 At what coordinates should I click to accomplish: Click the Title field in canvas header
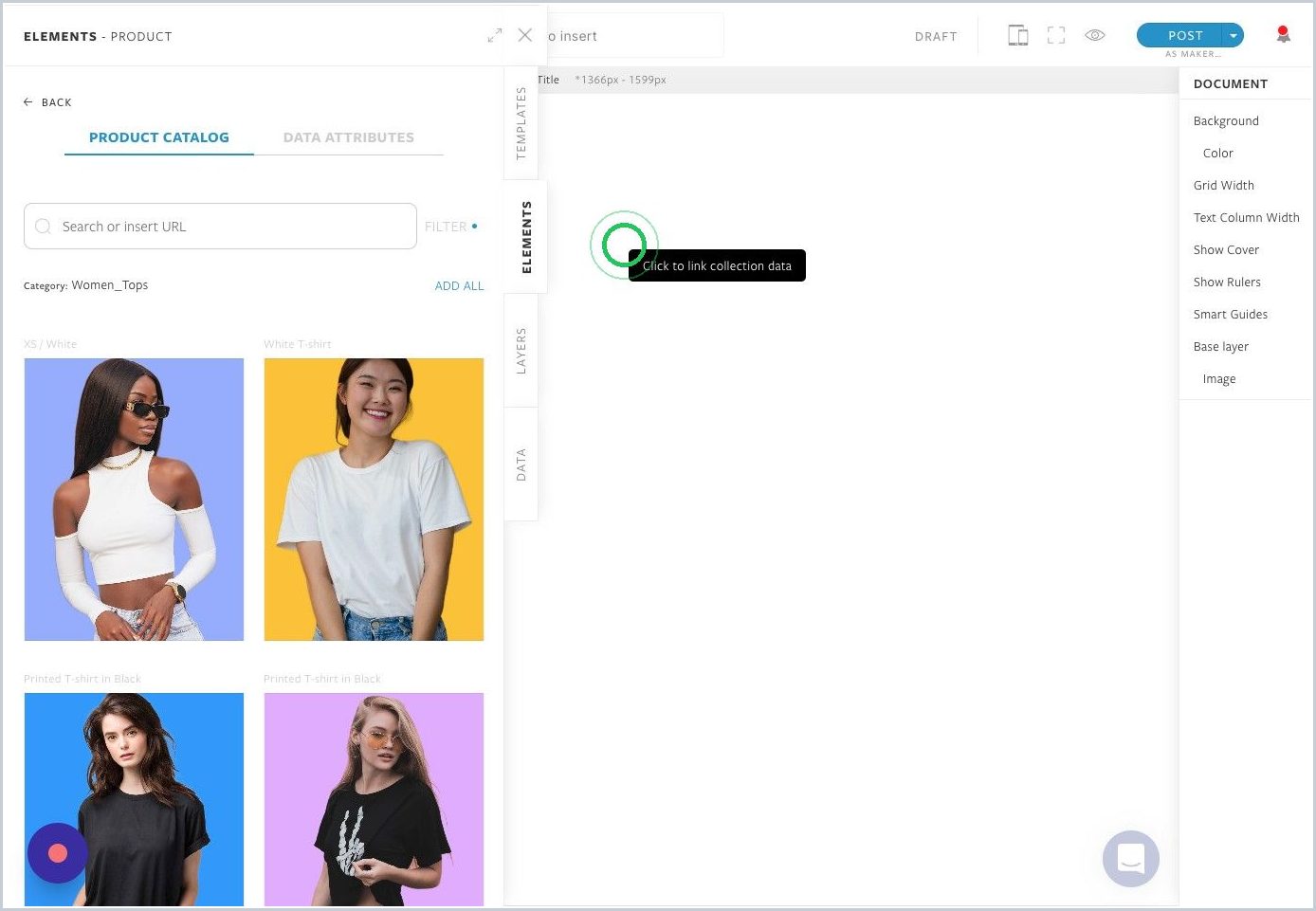click(x=548, y=80)
